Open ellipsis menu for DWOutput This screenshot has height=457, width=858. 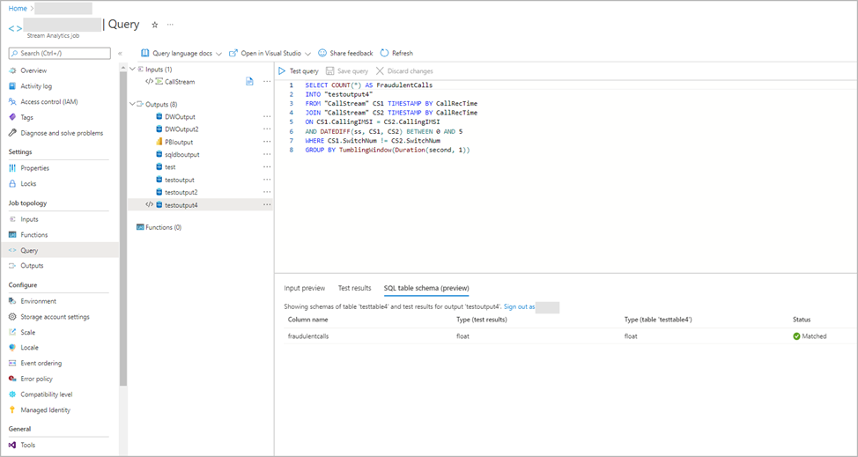point(267,116)
